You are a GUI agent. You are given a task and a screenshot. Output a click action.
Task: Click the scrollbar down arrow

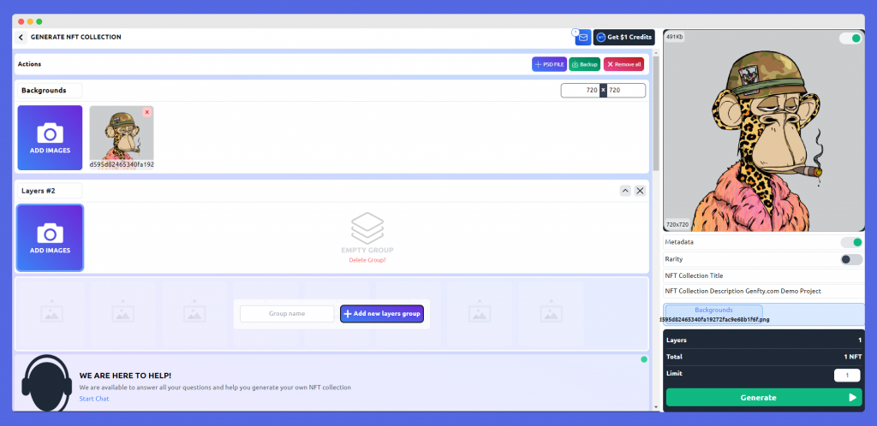(x=656, y=407)
